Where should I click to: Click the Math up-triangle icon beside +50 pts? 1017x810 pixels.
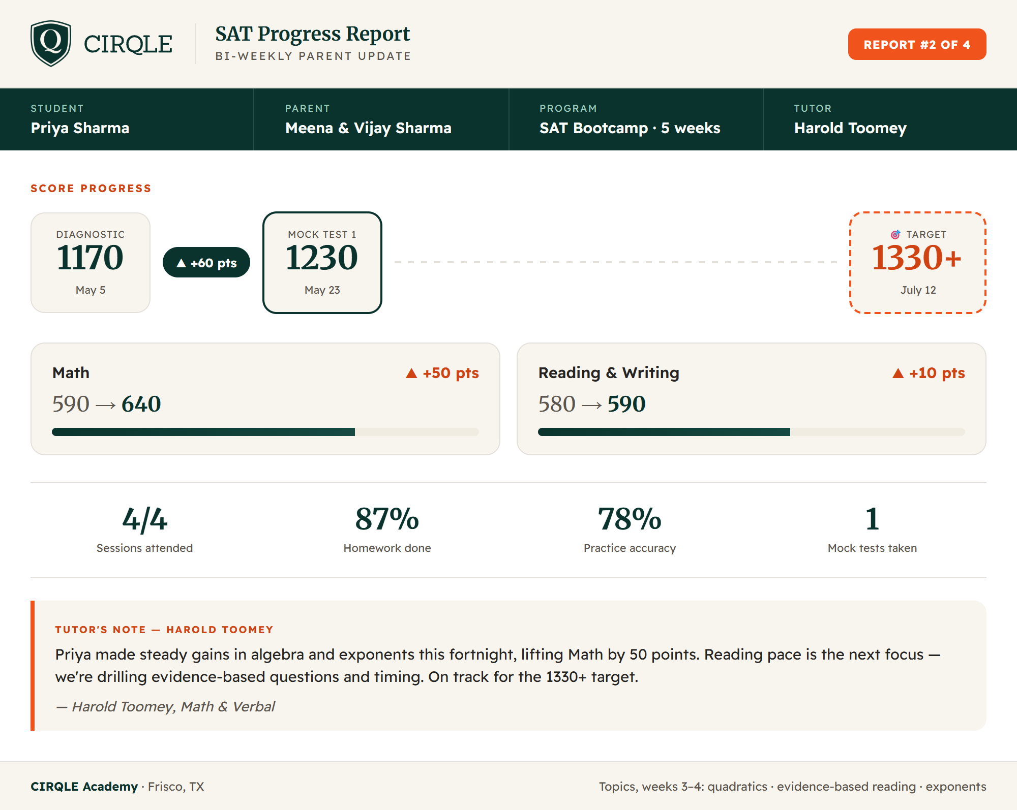coord(411,373)
